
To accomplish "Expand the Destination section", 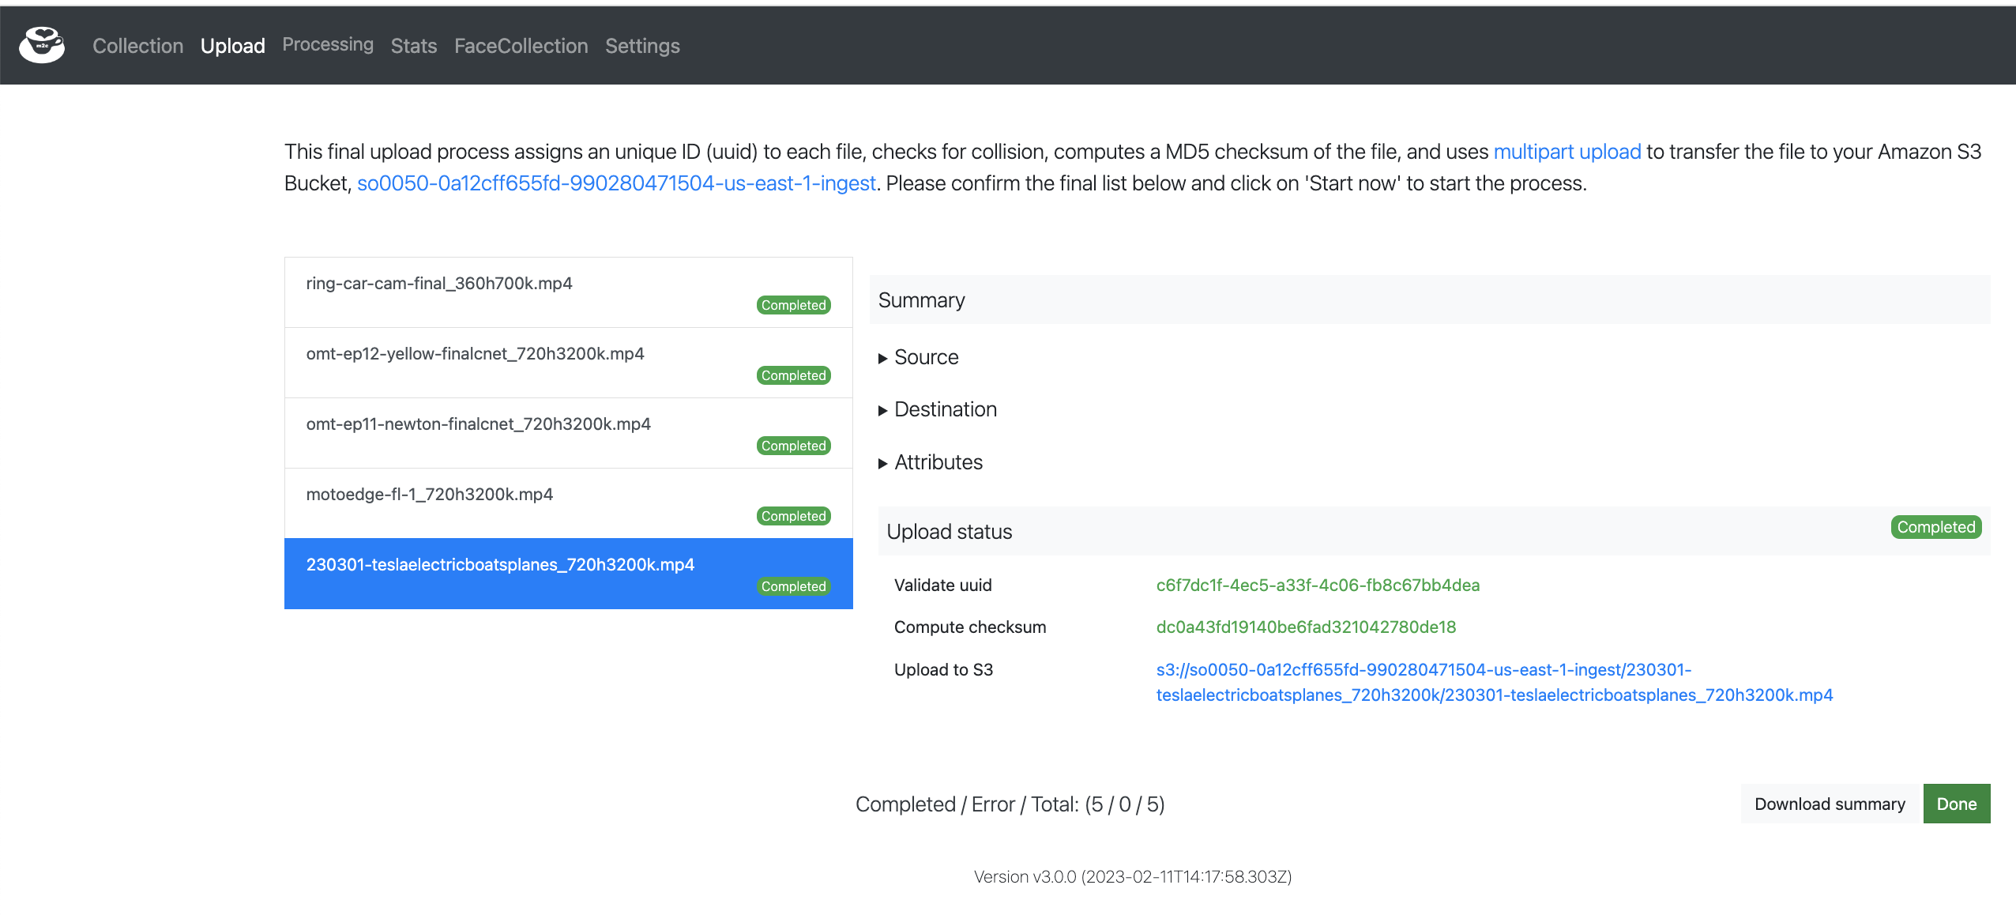I will point(945,409).
